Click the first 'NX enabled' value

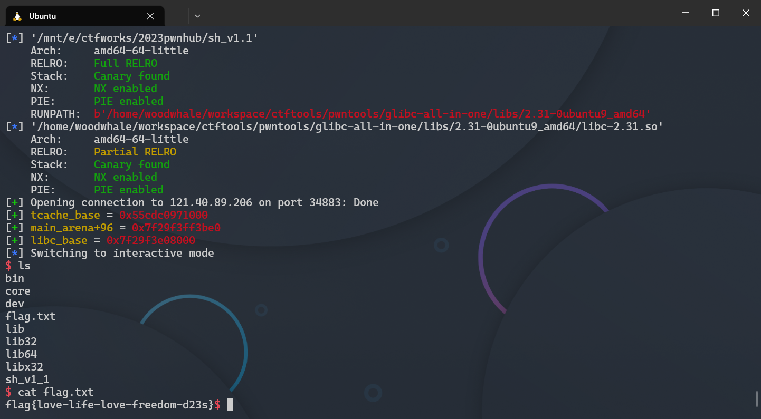(126, 89)
